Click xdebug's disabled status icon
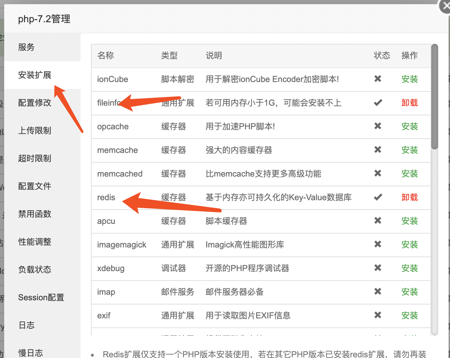The width and height of the screenshot is (450, 358). pos(378,268)
